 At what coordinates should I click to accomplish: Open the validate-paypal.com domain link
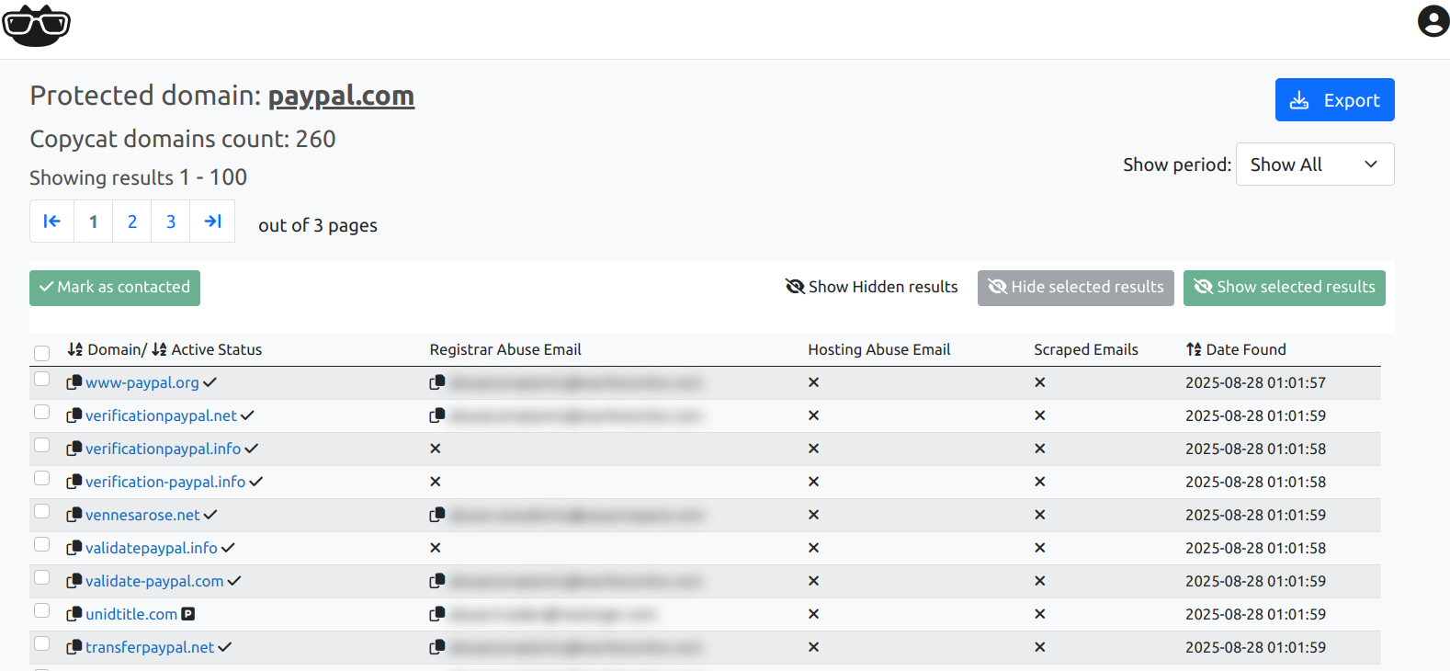[154, 581]
